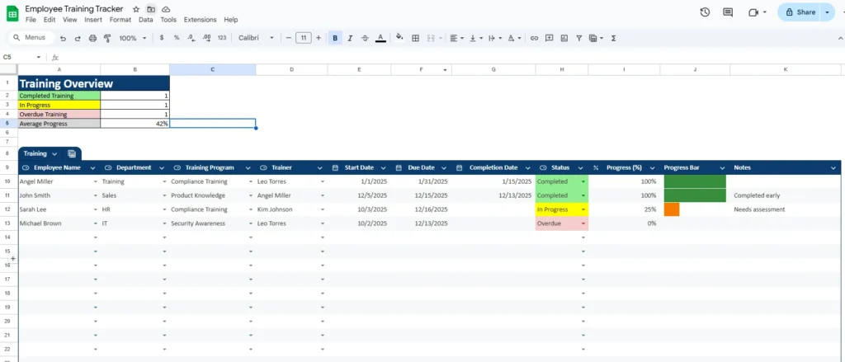
Task: Open the Google Sheets home icon
Action: click(x=12, y=13)
